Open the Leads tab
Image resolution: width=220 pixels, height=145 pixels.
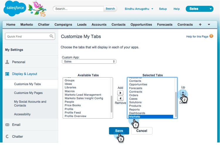tap(82, 25)
